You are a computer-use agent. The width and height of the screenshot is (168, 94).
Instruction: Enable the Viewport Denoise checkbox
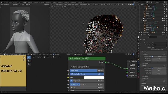(x=144, y=63)
